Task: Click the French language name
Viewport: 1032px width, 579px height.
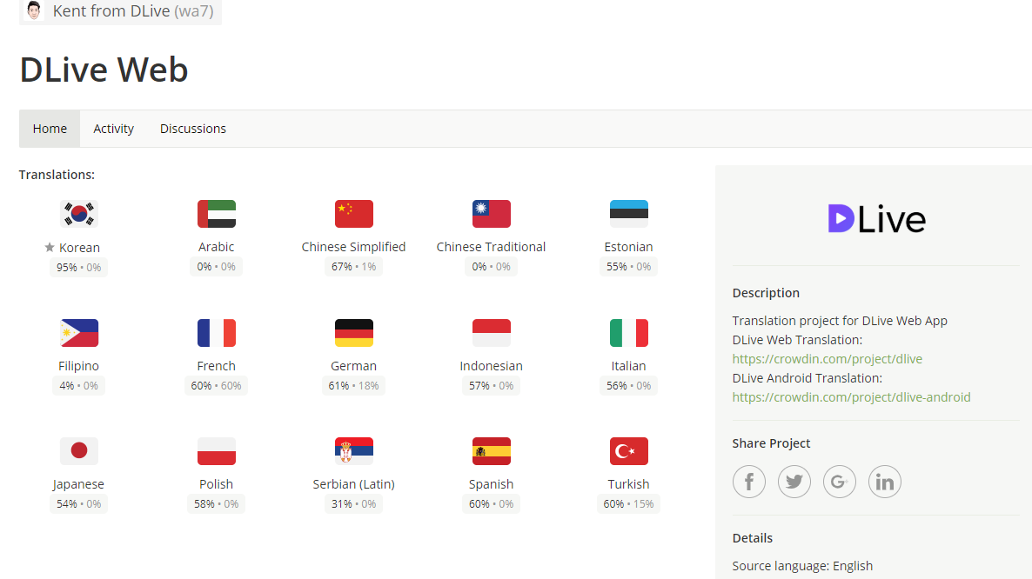Action: coord(216,366)
